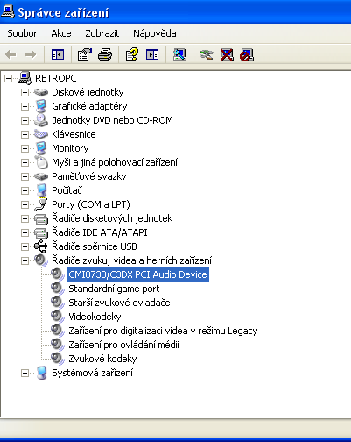Click the Počítač computer icon in the tree
The height and width of the screenshot is (442, 351).
[x=42, y=190]
